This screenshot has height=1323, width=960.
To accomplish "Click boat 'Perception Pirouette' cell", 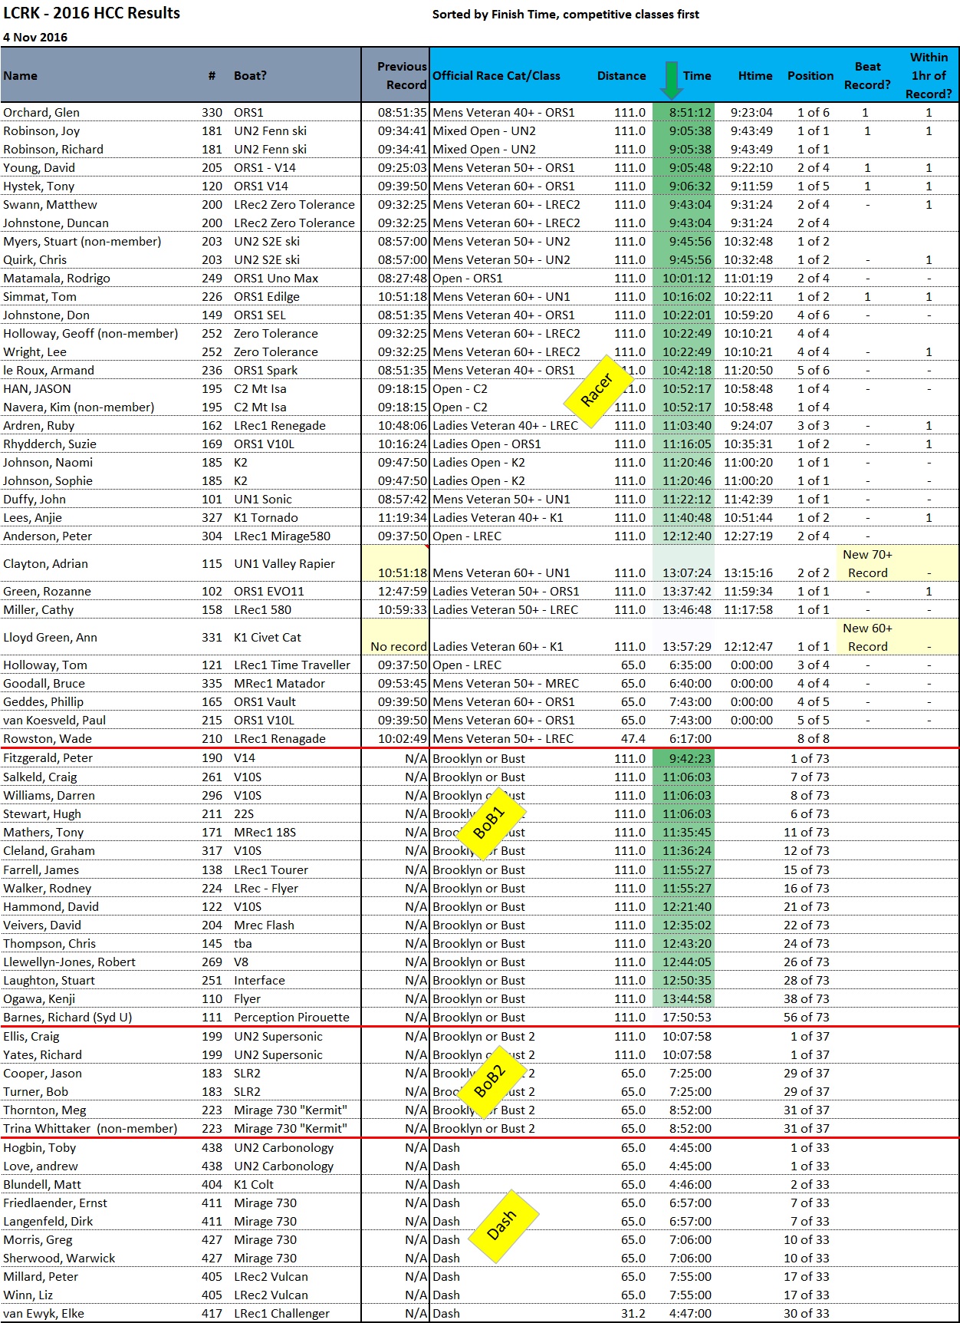I will click(291, 1017).
